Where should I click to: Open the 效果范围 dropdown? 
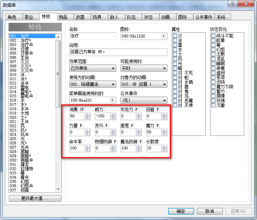[x=93, y=68]
